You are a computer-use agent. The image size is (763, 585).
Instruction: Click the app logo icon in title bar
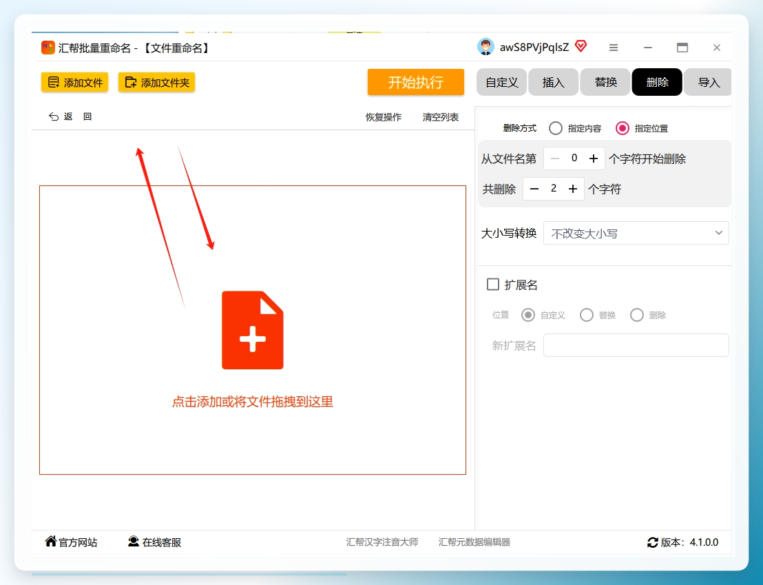pyautogui.click(x=48, y=48)
